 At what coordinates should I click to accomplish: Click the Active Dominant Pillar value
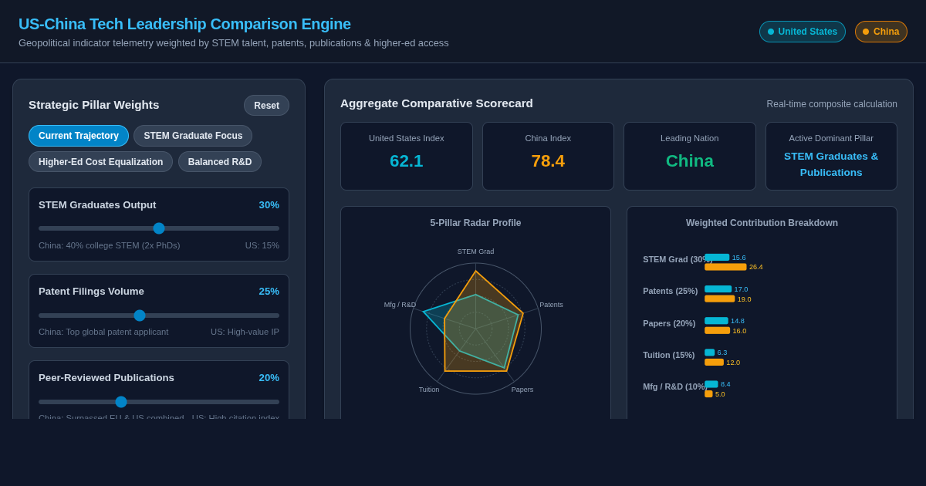click(x=831, y=164)
